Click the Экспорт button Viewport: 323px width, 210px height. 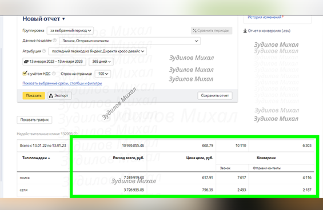[x=59, y=96]
